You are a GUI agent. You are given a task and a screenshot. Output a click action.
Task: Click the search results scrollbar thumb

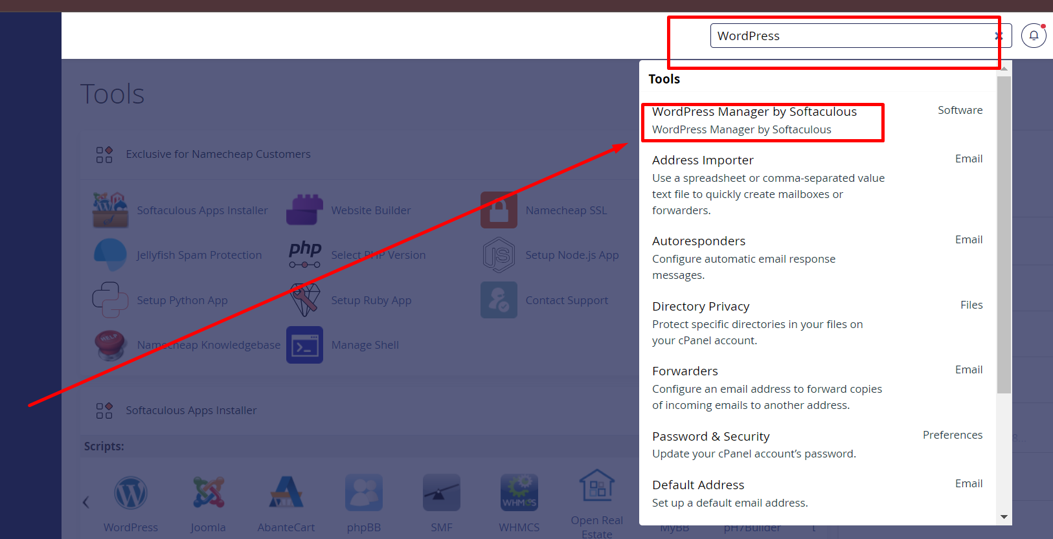point(1004,234)
